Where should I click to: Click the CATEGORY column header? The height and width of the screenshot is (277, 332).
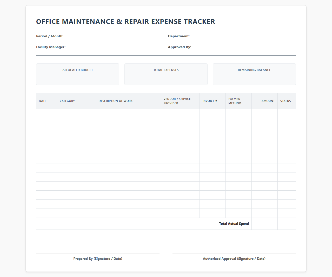pyautogui.click(x=76, y=101)
